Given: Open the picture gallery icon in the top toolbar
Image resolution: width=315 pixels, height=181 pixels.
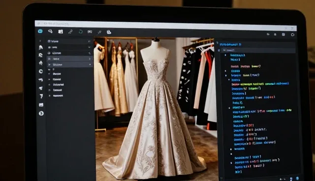Looking at the screenshot, I should [x=109, y=32].
